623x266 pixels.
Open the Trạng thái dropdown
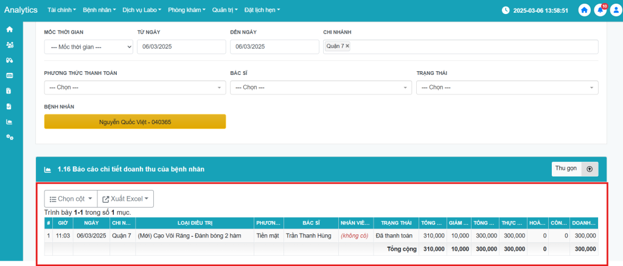point(507,88)
